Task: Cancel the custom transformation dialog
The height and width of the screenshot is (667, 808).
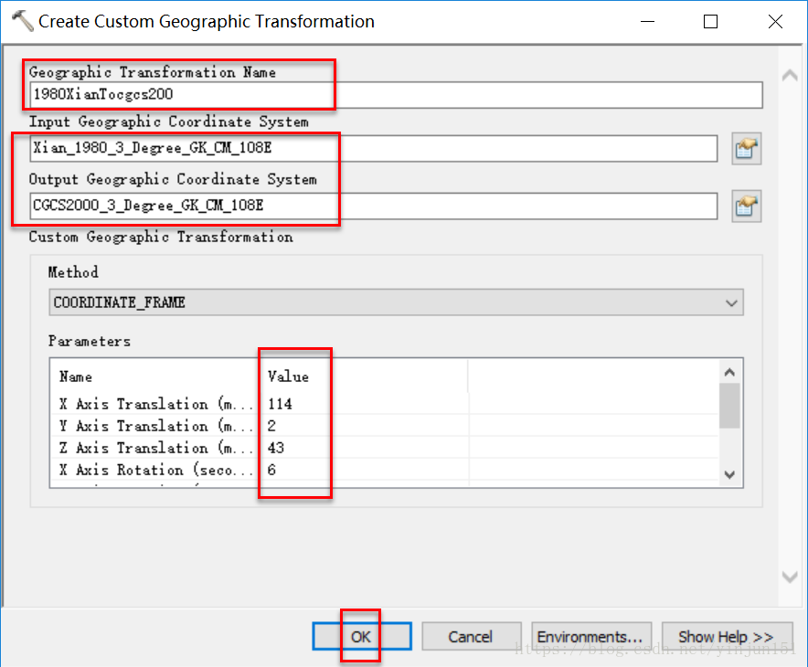Action: point(471,637)
